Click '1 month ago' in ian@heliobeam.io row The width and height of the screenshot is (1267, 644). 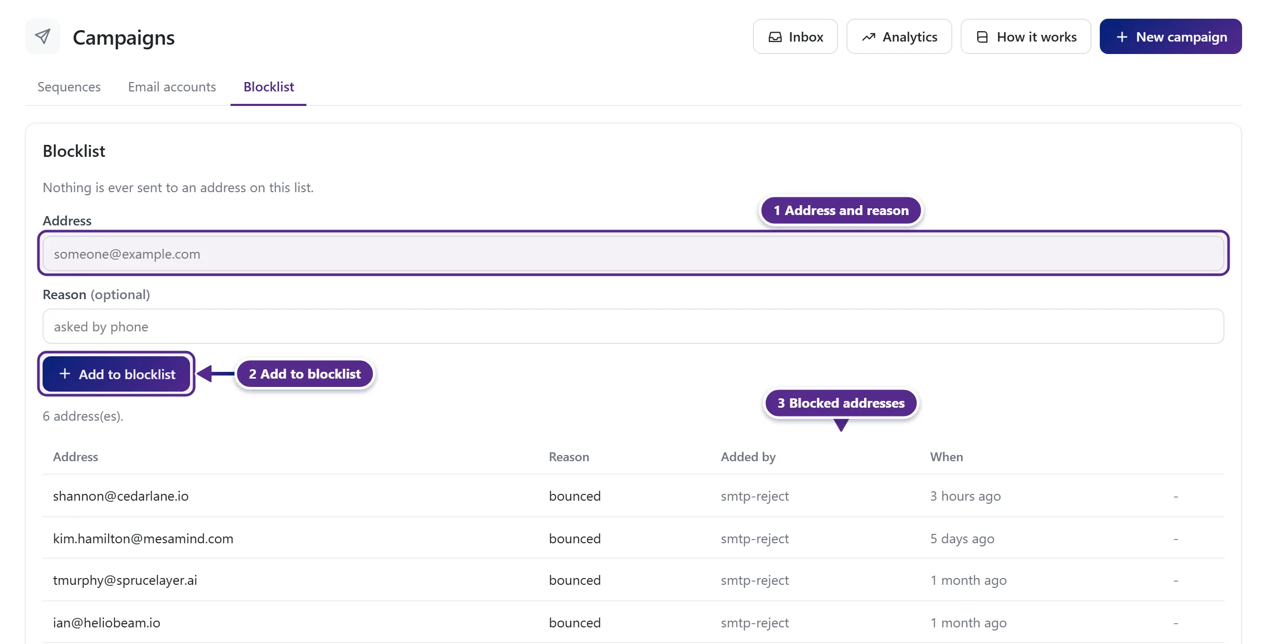tap(968, 623)
